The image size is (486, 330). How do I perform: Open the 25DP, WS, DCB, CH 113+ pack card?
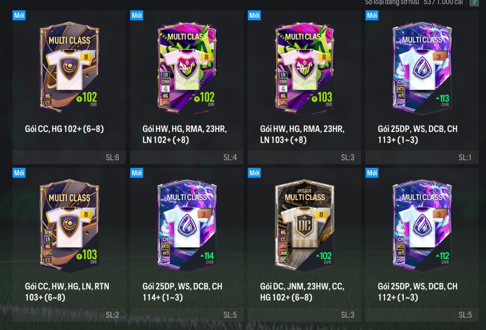coord(422,87)
